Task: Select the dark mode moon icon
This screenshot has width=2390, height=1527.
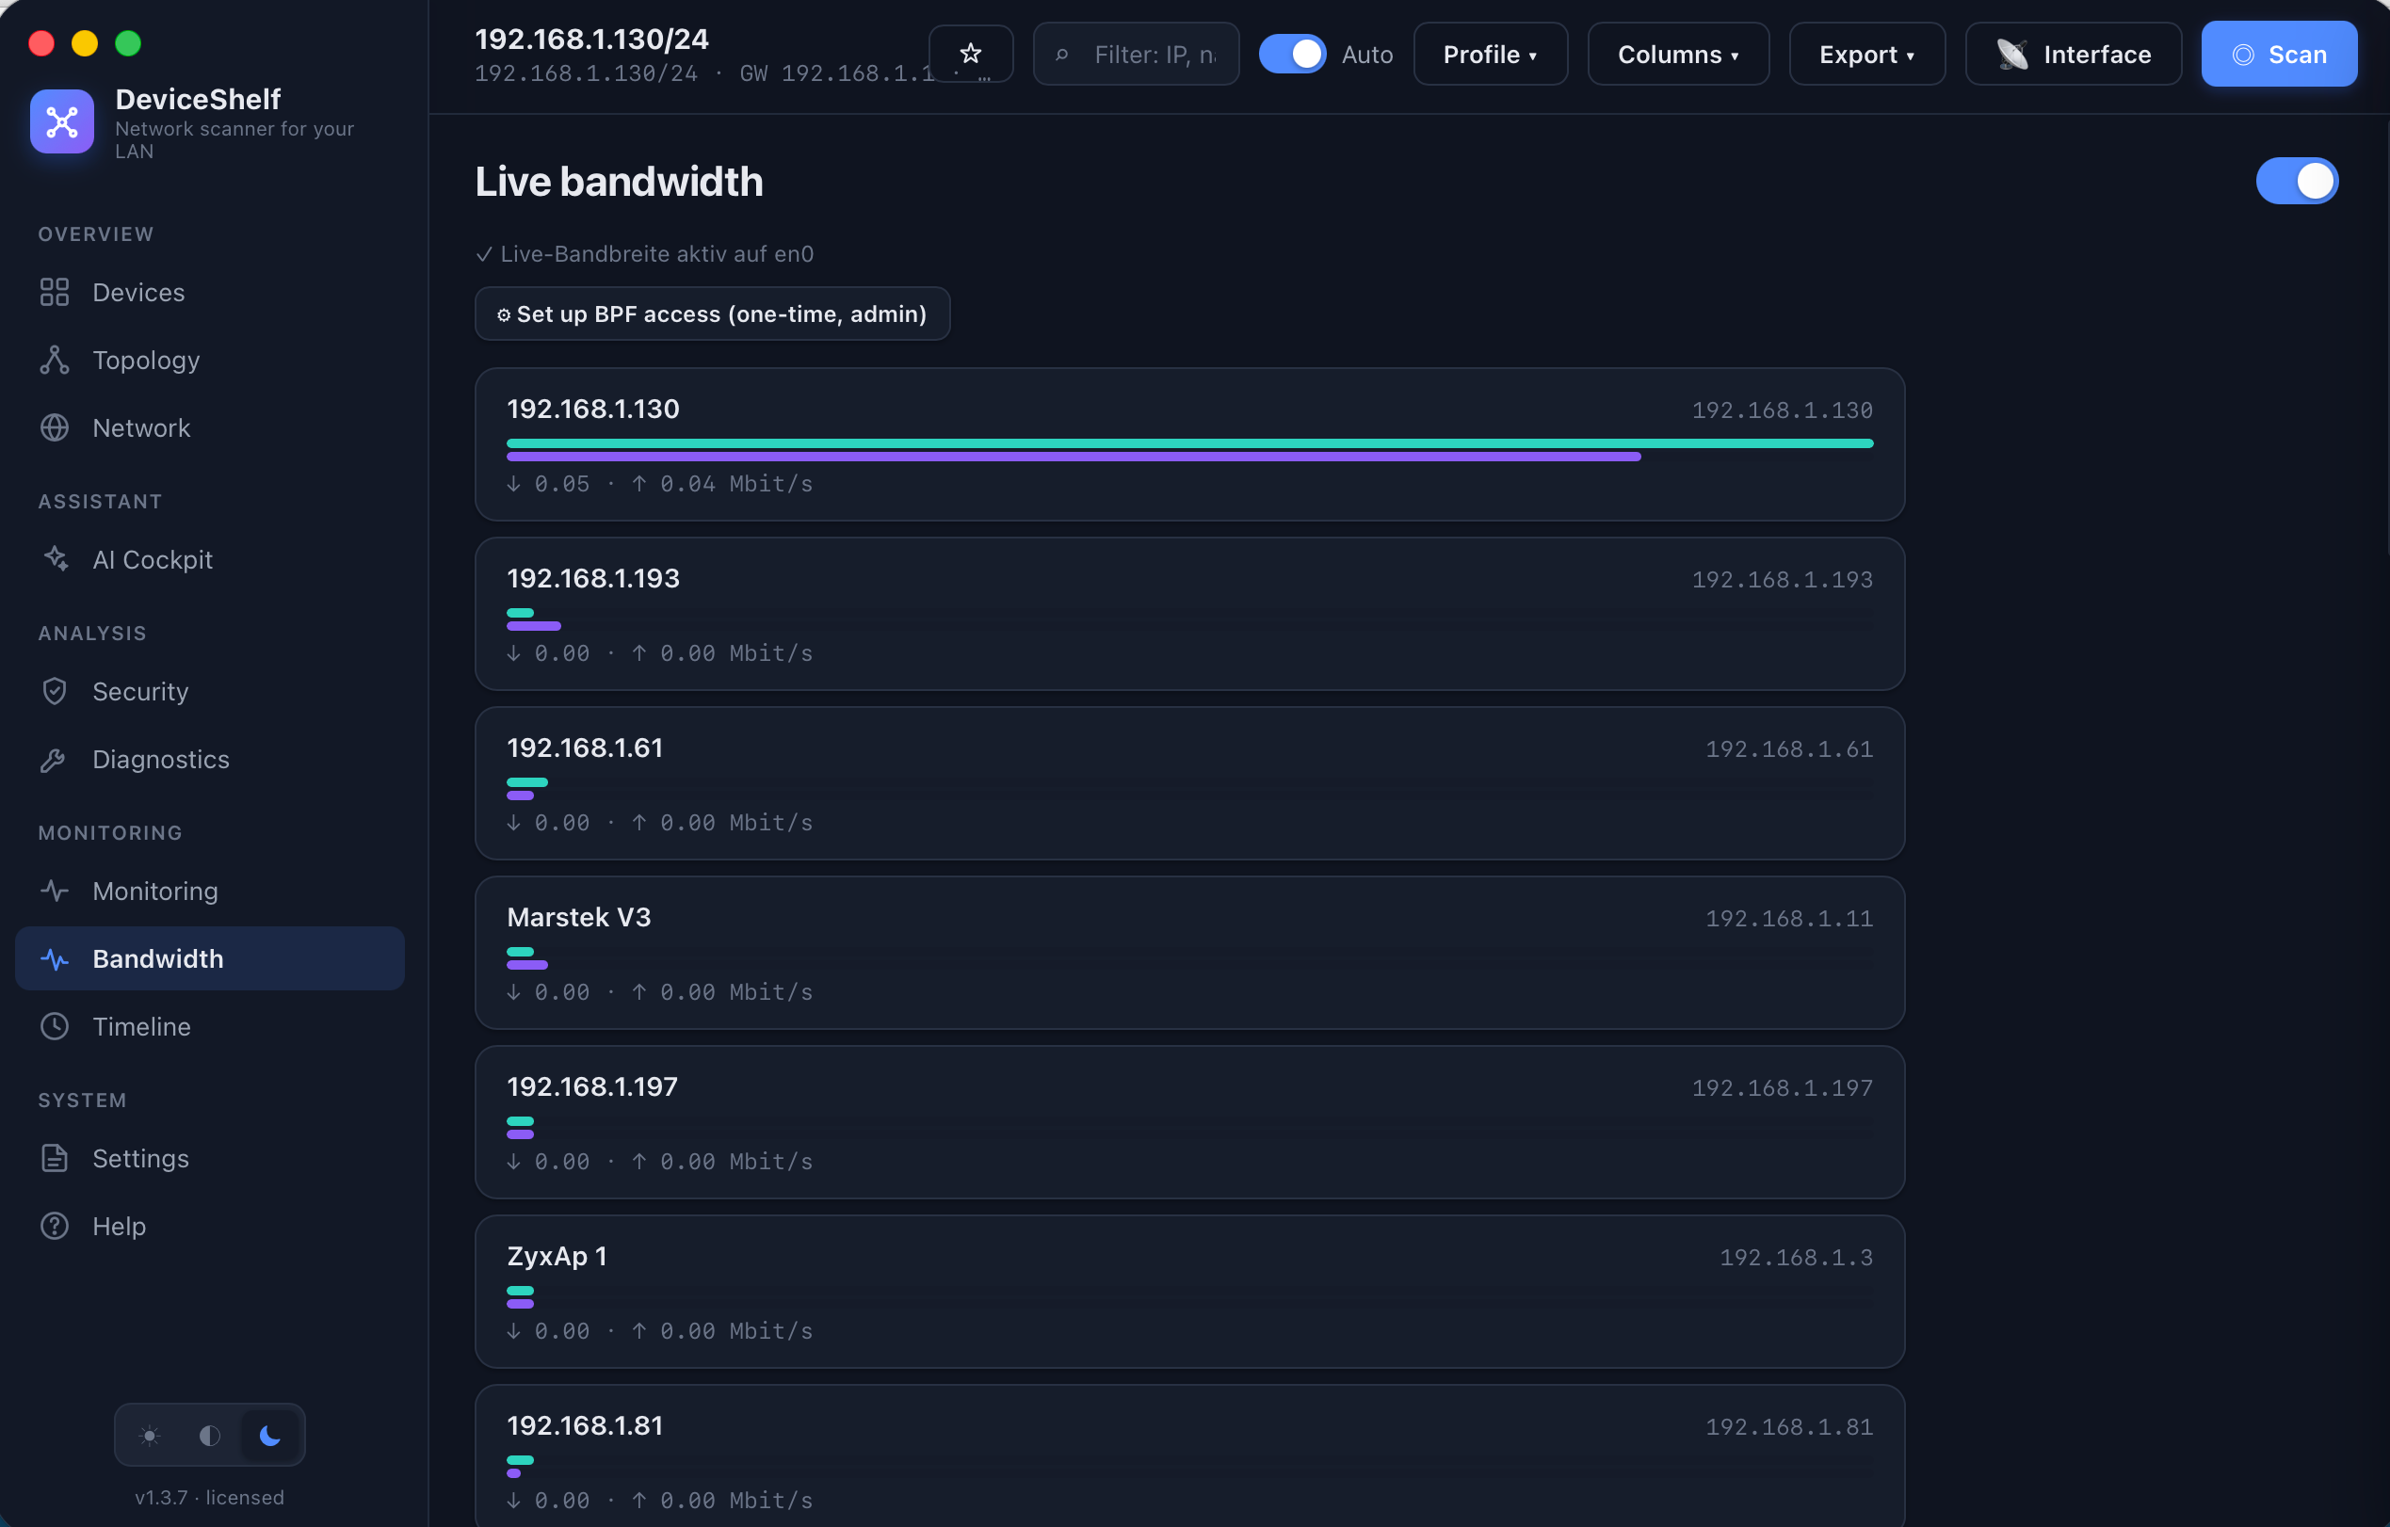Action: 269,1435
